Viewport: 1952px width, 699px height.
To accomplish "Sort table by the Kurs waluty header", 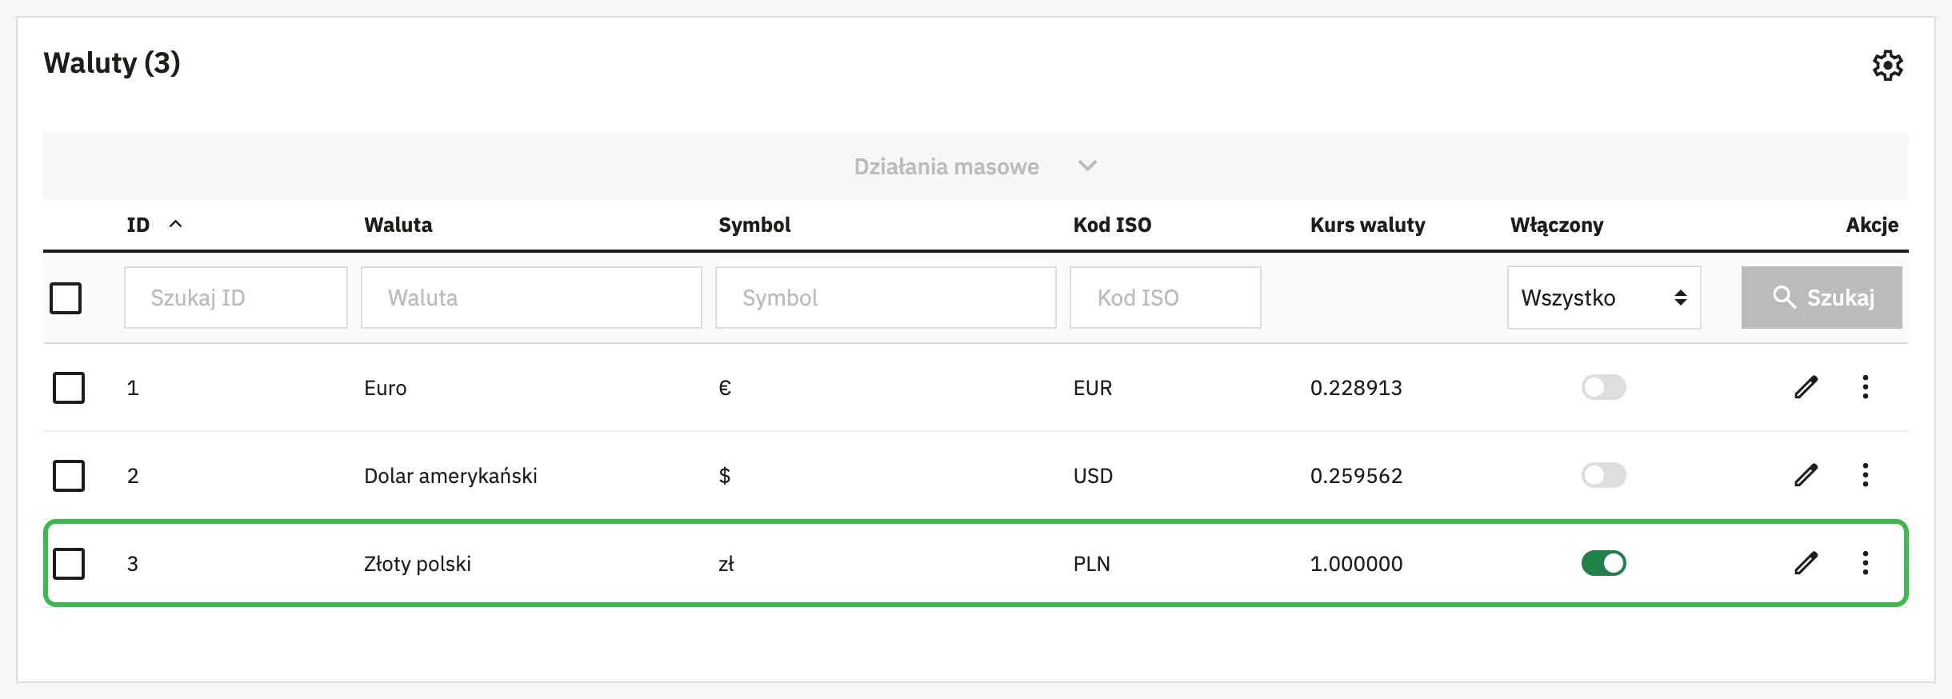I will tap(1367, 225).
